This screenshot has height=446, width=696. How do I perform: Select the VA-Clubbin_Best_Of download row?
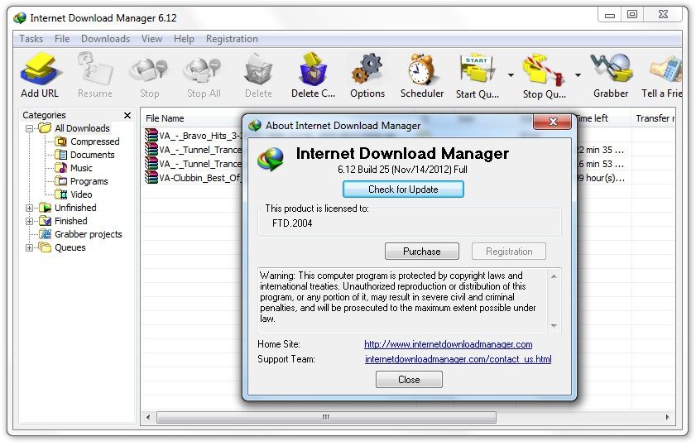point(194,178)
